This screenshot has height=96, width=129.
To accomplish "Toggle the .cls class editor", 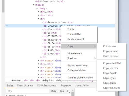I will tap(61, 91).
